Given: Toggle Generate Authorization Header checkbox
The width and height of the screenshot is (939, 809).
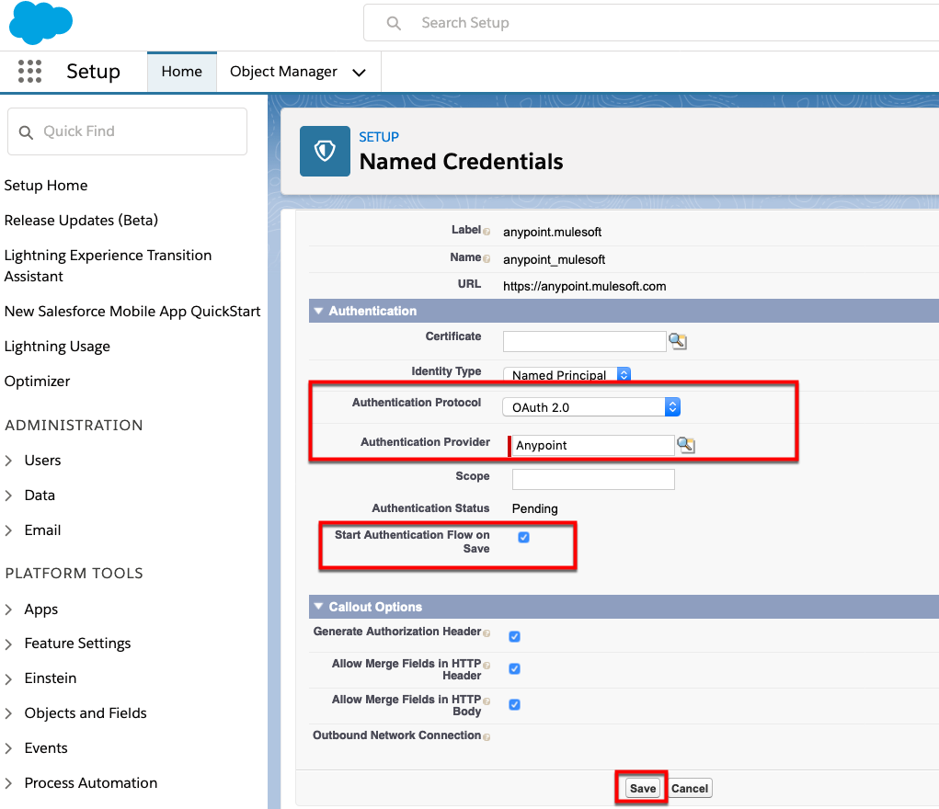Looking at the screenshot, I should 515,636.
